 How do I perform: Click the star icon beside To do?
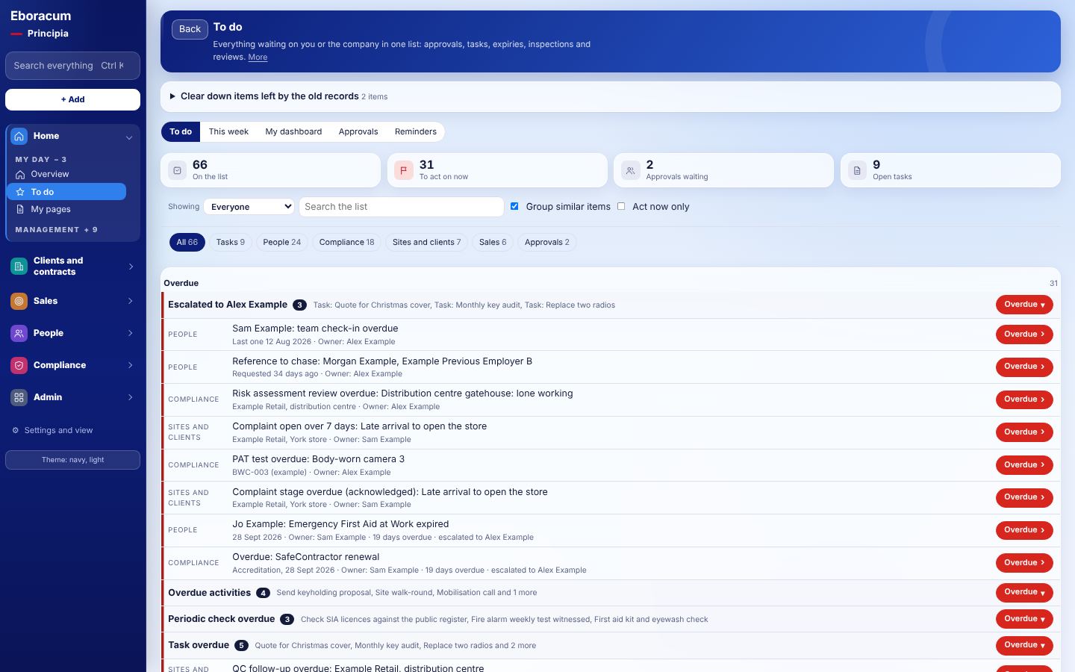(20, 192)
